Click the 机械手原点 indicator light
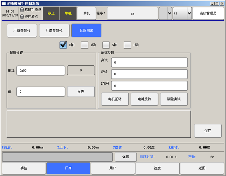Viewport: 226px width, 176px height. click(22, 10)
